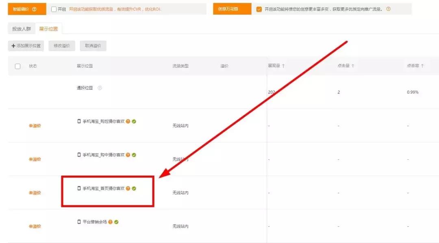Click the orange question icon next to 手机淘宝_首页猜你喜欢
The image size is (439, 243).
[x=128, y=188]
